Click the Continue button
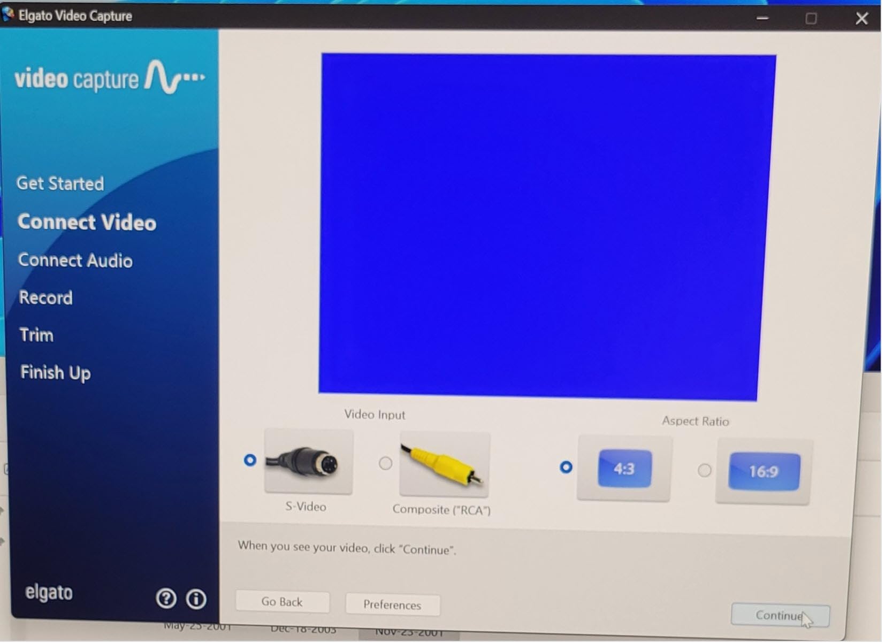 pyautogui.click(x=780, y=615)
